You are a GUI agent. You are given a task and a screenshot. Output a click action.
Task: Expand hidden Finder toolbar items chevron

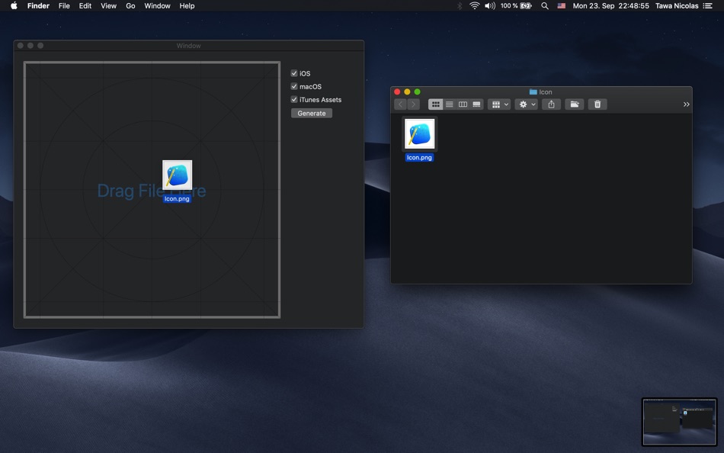(x=686, y=104)
